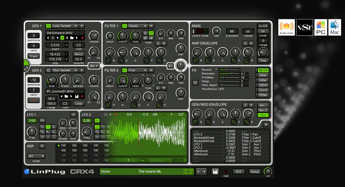The image size is (345, 187).
Task: Click the chord mode keyboard icon
Action: tap(200, 31)
